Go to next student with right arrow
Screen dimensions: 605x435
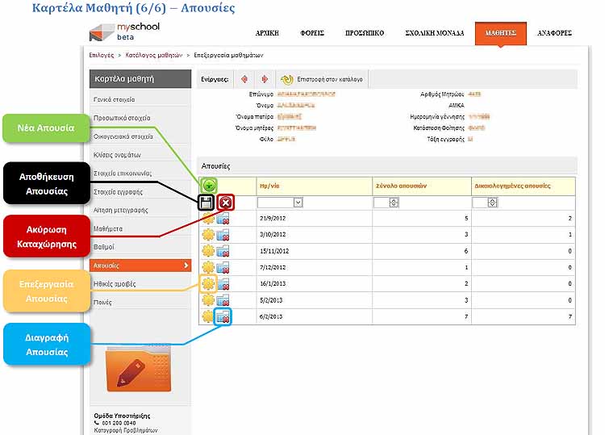[264, 79]
